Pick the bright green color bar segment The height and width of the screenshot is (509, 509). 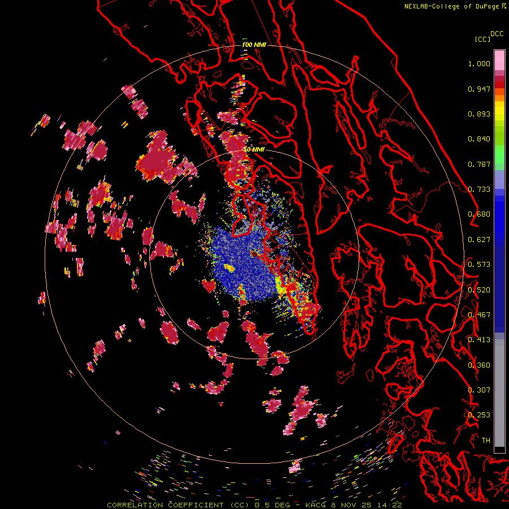click(x=499, y=154)
